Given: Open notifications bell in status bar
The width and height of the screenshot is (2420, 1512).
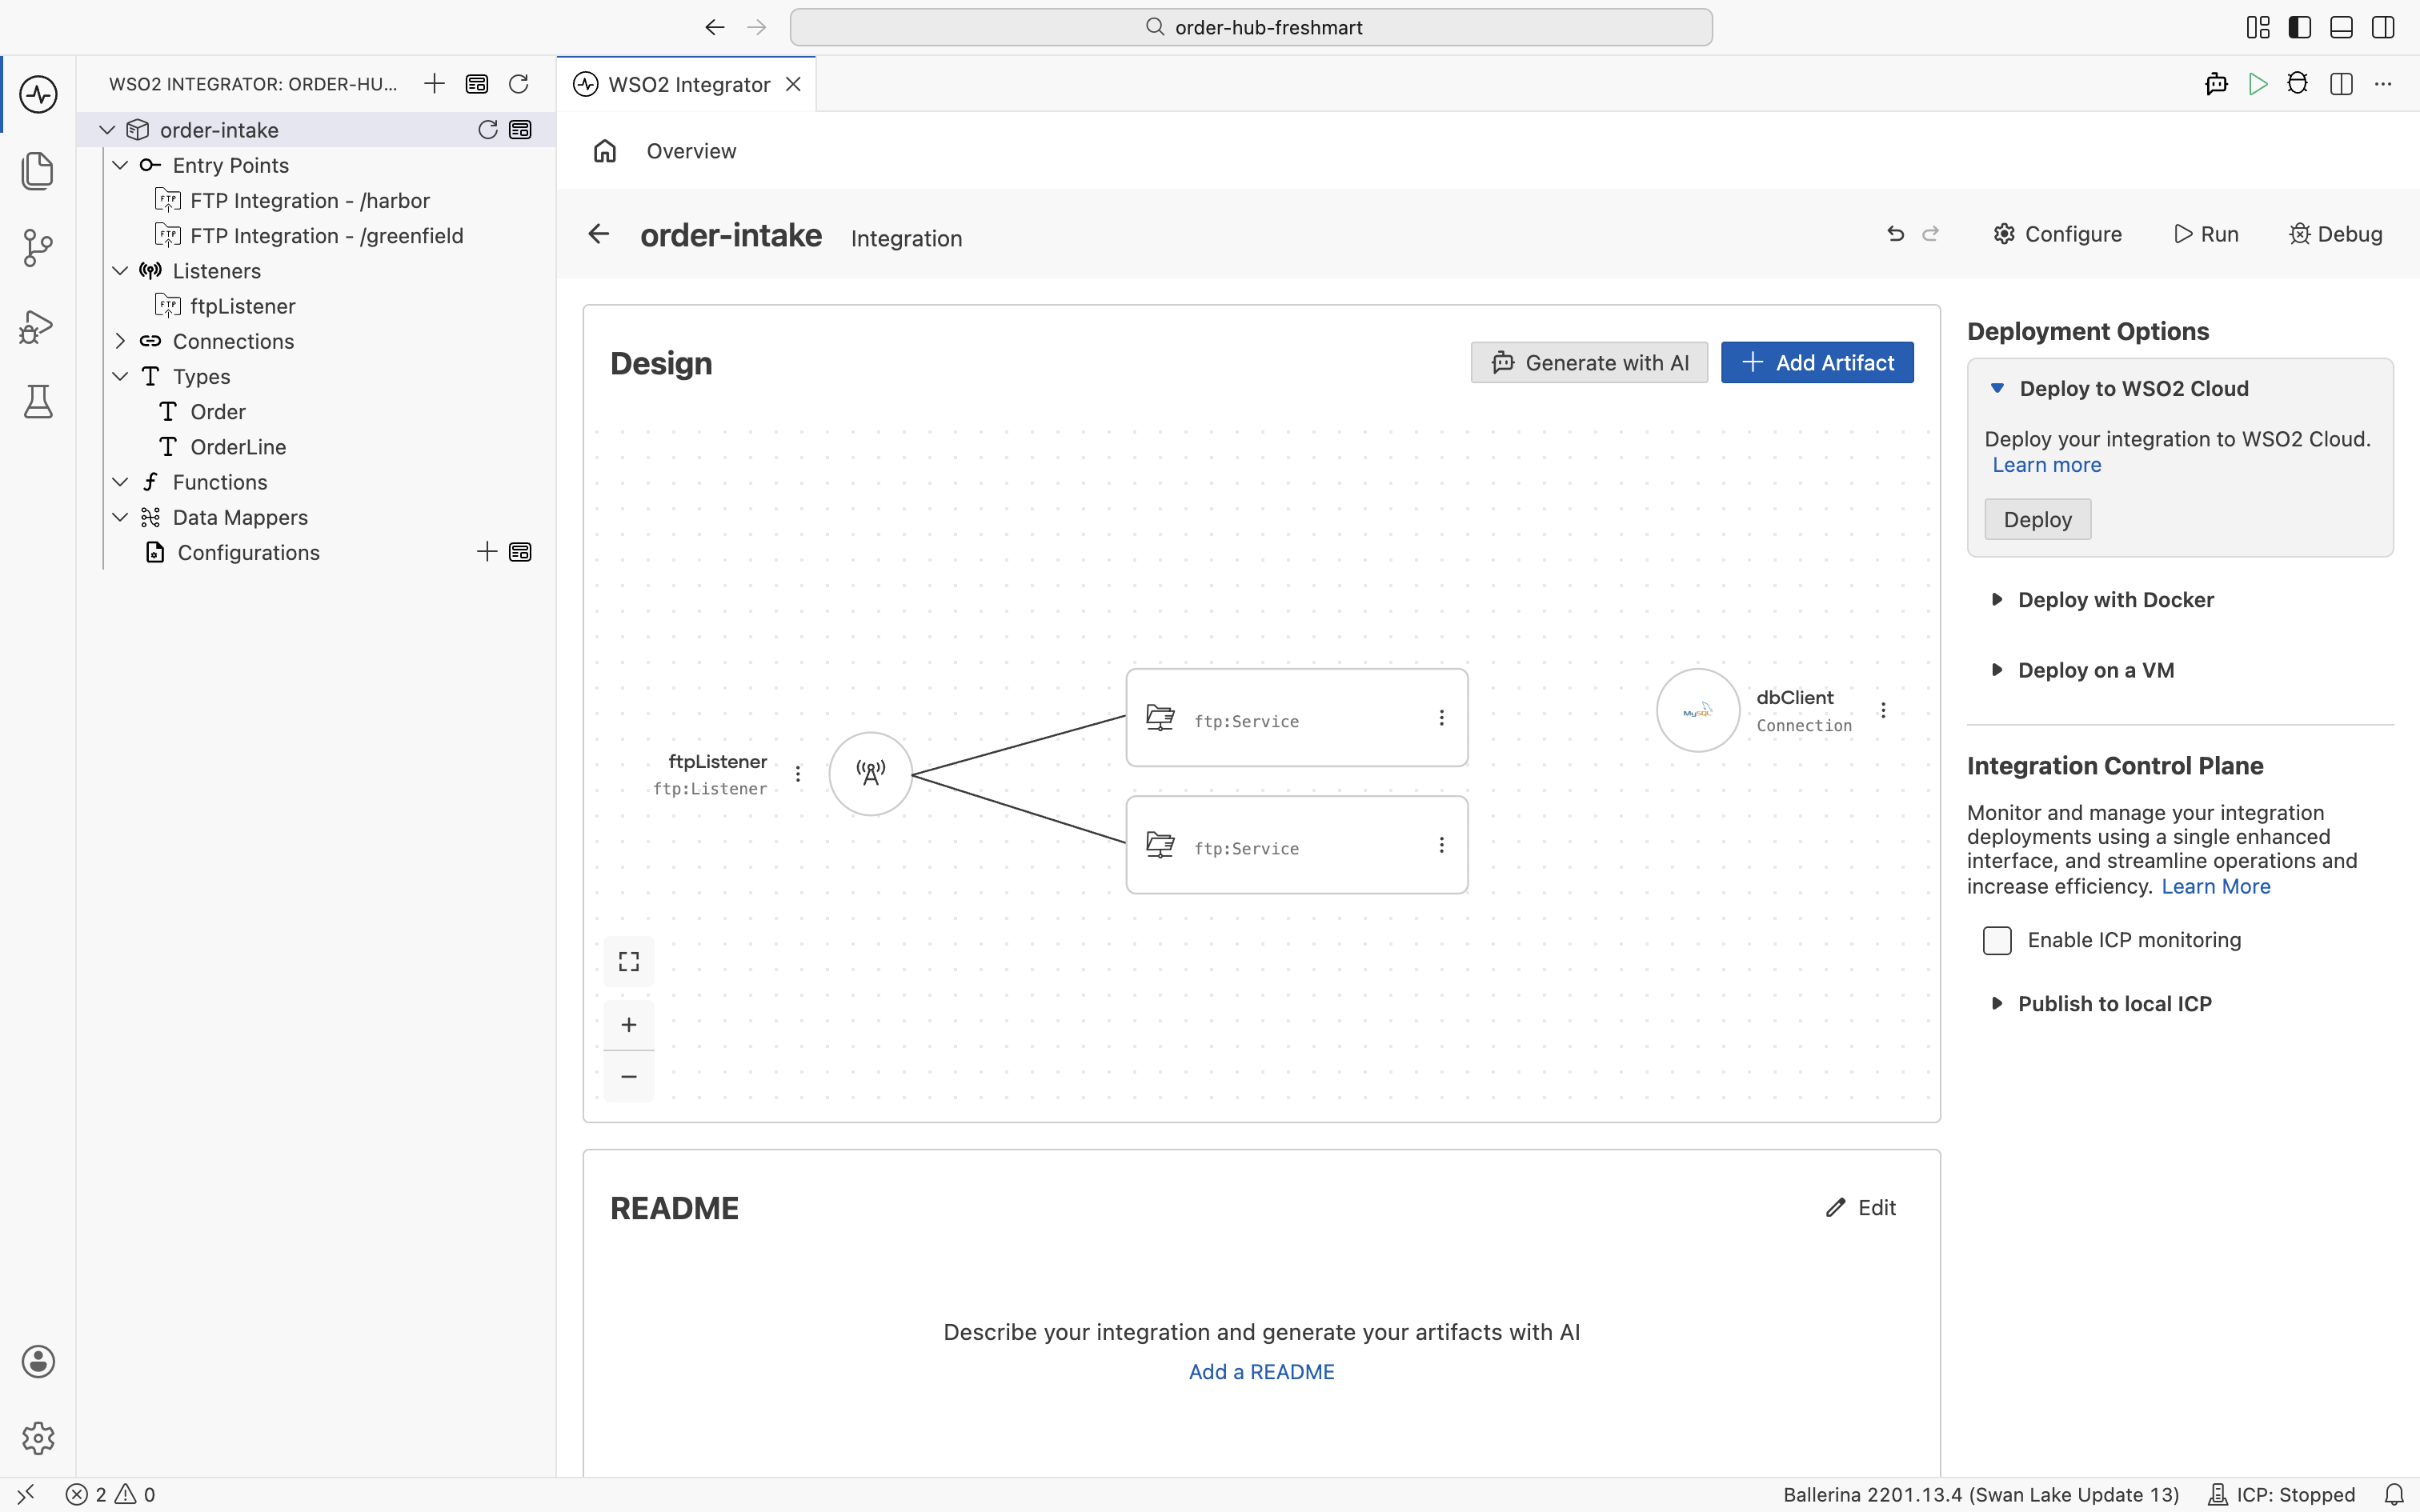Looking at the screenshot, I should pos(2394,1494).
